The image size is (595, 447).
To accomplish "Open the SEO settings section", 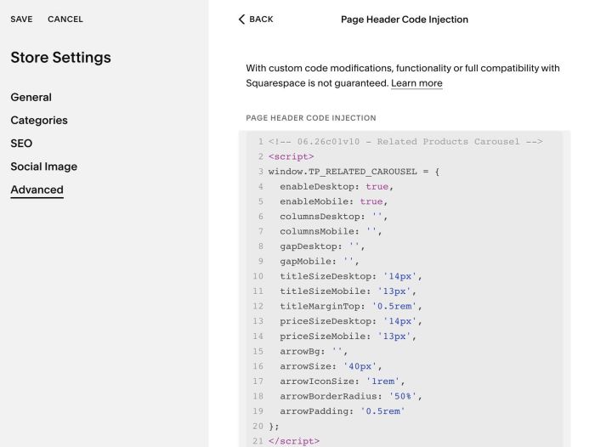I will [x=21, y=144].
